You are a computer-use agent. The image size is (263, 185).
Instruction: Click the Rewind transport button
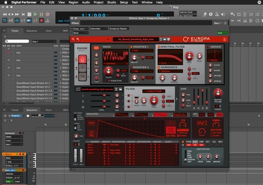point(5,14)
